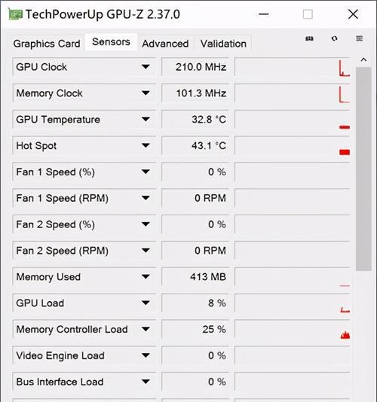Open the GPU Clock sensor dropdown

146,67
